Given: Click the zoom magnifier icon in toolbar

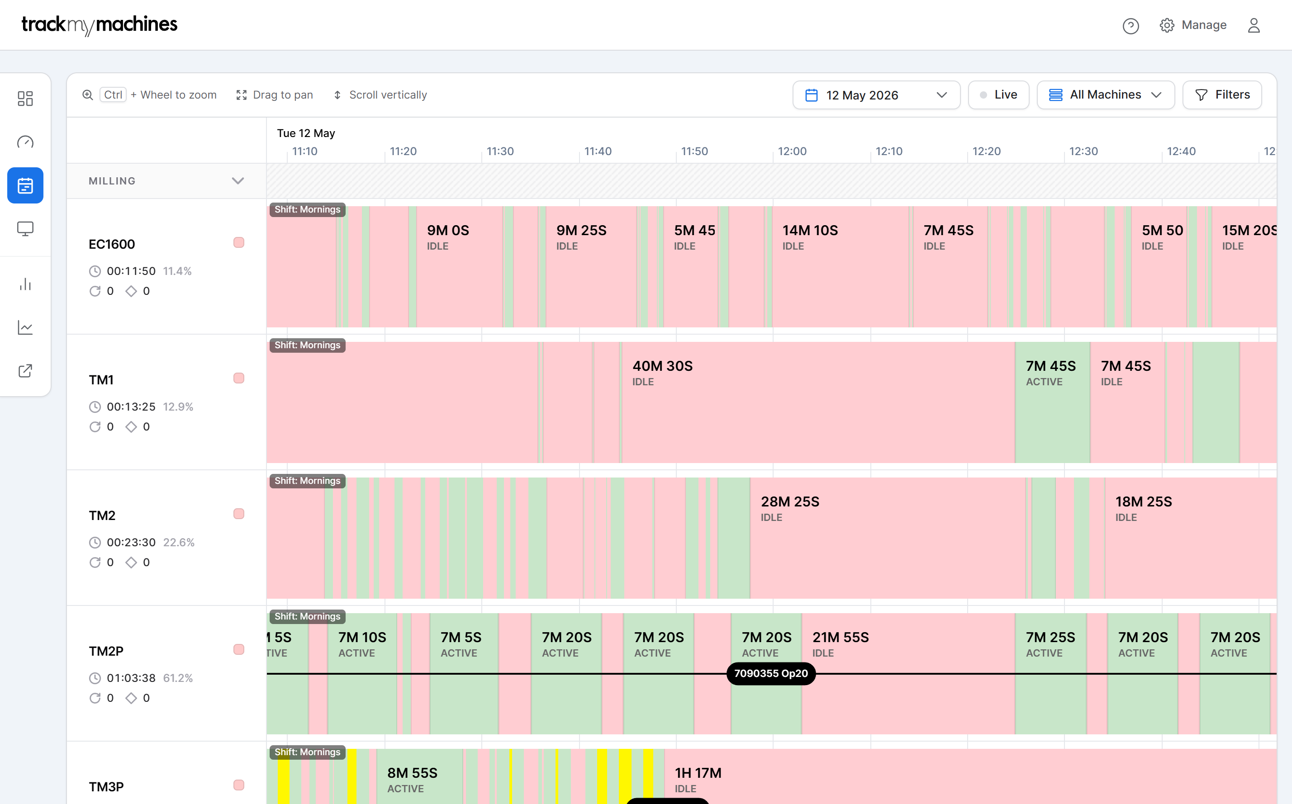Looking at the screenshot, I should pyautogui.click(x=88, y=95).
